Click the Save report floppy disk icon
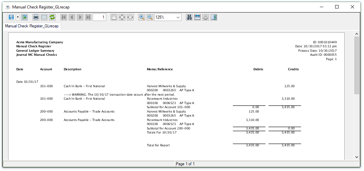 click(11, 17)
